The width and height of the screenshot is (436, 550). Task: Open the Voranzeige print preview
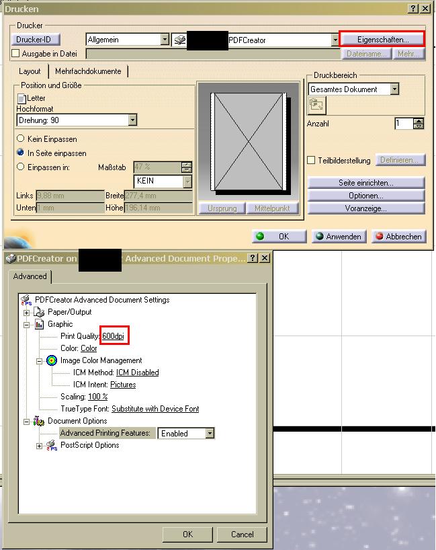(x=365, y=208)
